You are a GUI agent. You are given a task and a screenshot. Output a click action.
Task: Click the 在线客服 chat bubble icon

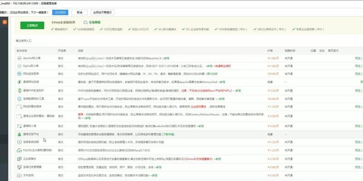[x=85, y=22]
